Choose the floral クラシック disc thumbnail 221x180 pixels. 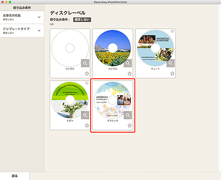tap(113, 100)
